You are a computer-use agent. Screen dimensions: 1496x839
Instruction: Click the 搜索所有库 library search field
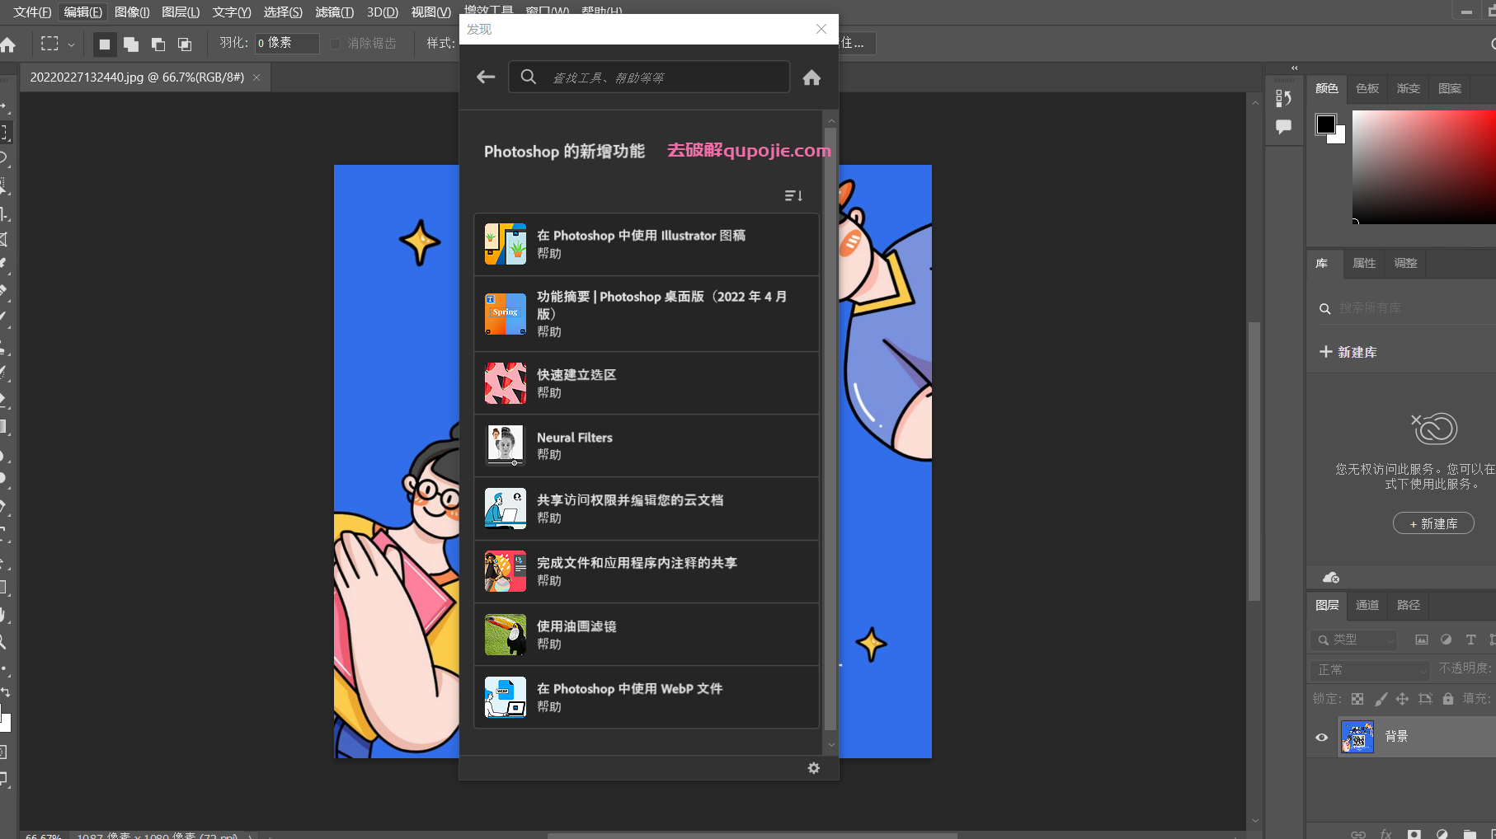coord(1407,308)
